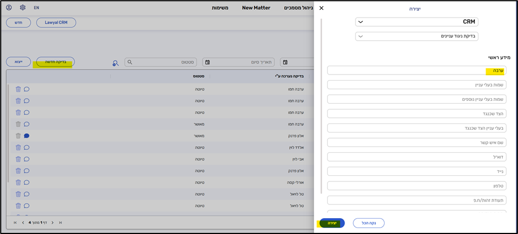Open the user profile icon
The image size is (518, 234).
(x=9, y=8)
